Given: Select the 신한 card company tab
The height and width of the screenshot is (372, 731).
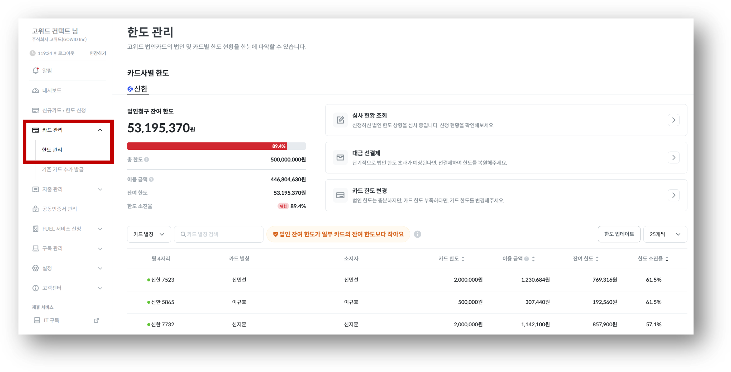Looking at the screenshot, I should [138, 89].
